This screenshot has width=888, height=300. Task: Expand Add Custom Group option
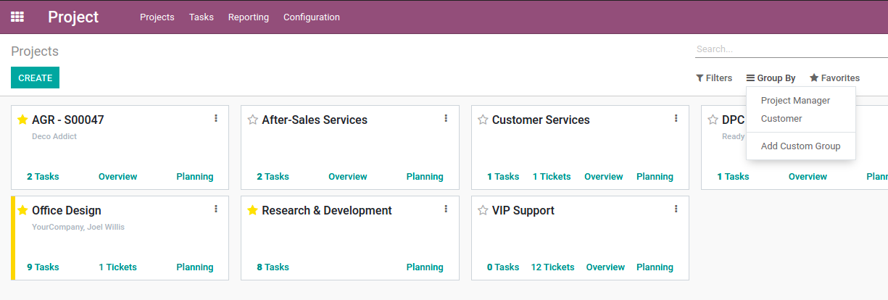click(x=801, y=146)
